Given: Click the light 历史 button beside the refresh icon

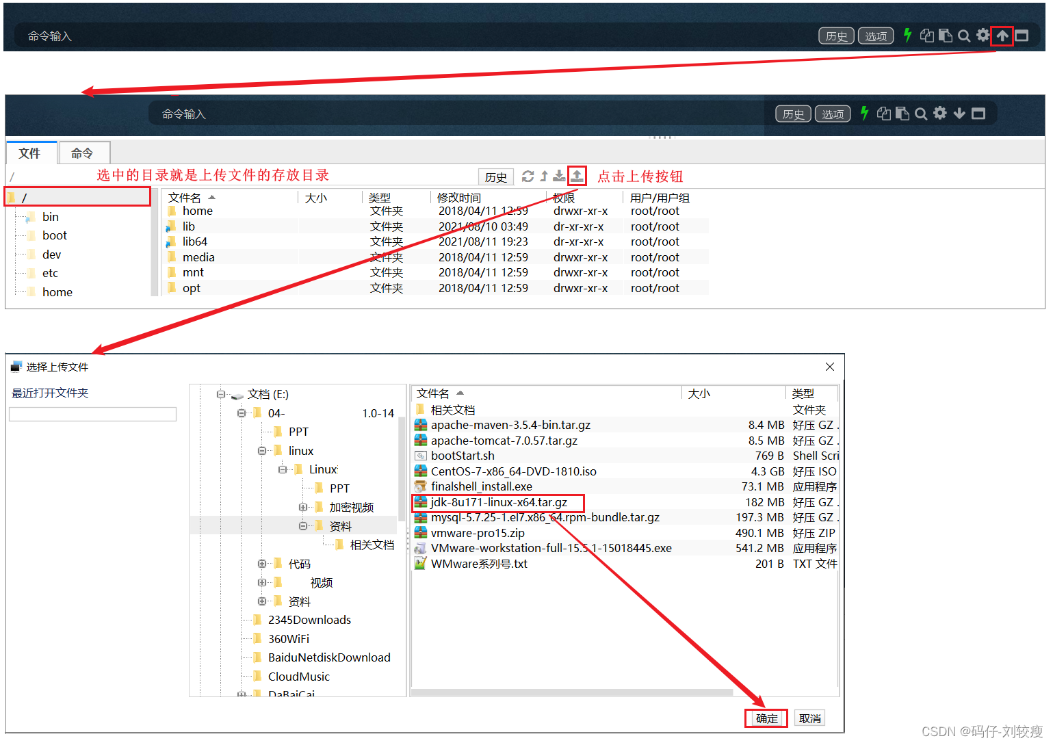Looking at the screenshot, I should 496,177.
